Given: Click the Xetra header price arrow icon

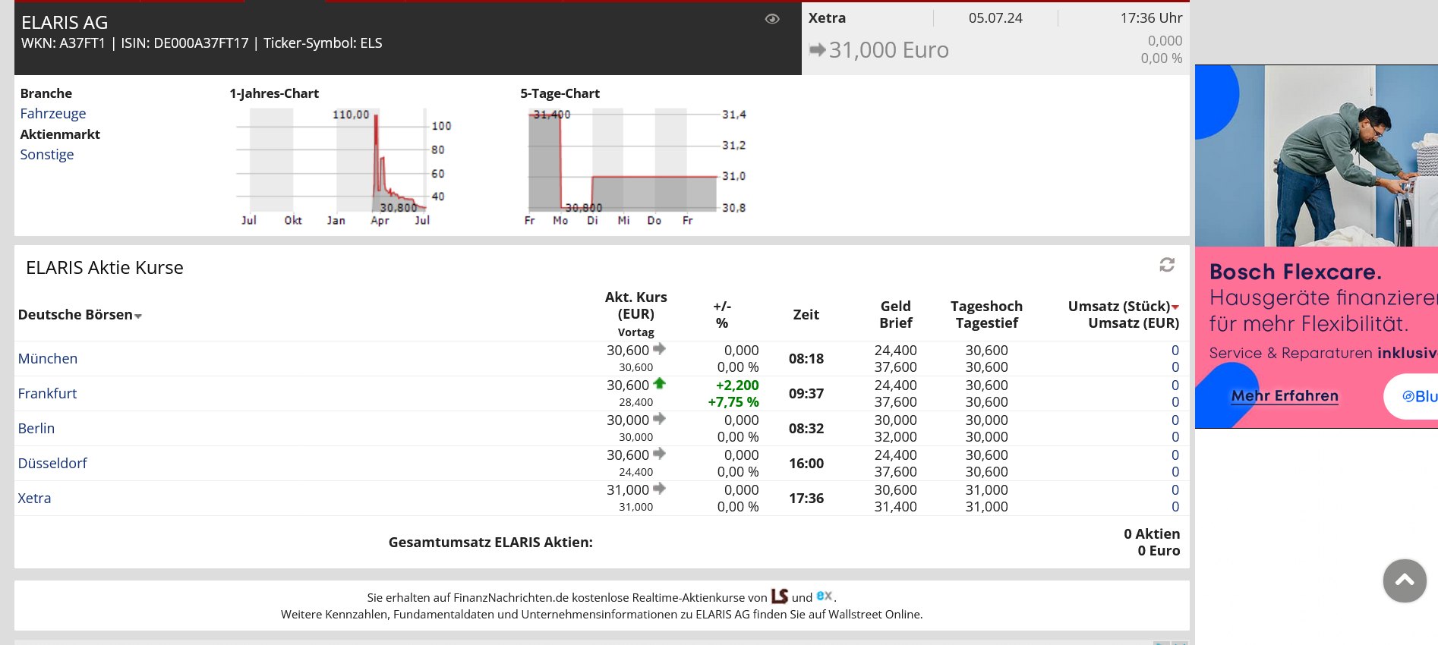Looking at the screenshot, I should 817,50.
